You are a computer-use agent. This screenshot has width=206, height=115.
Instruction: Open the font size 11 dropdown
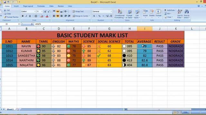tap(42, 11)
